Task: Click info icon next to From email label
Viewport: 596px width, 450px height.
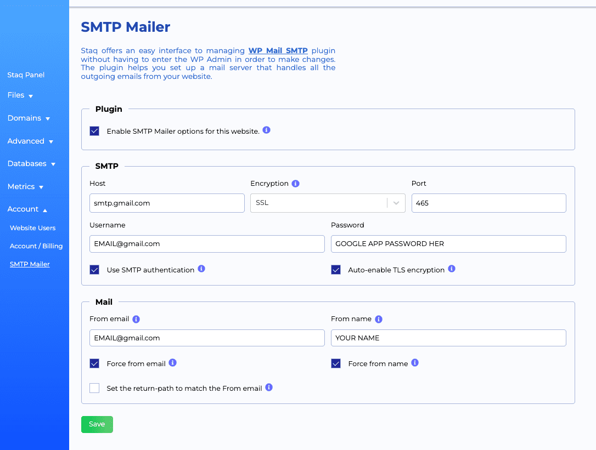Action: [x=136, y=319]
